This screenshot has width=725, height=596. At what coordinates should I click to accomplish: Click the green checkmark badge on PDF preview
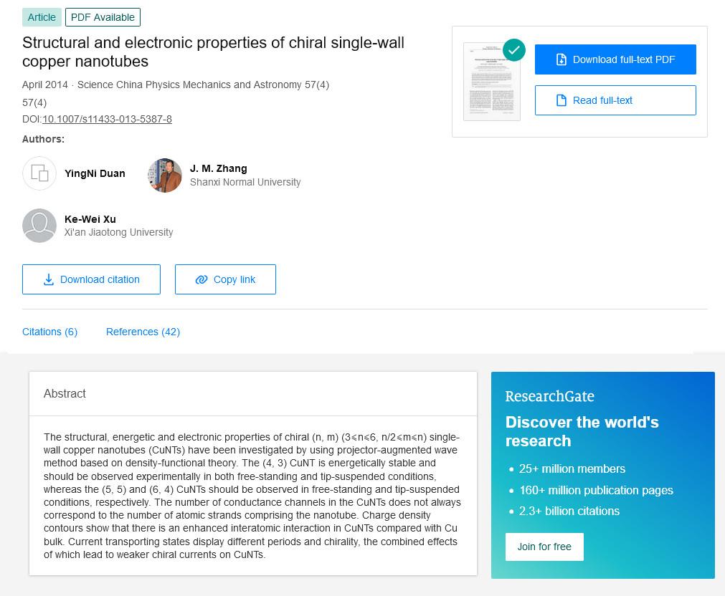click(514, 50)
